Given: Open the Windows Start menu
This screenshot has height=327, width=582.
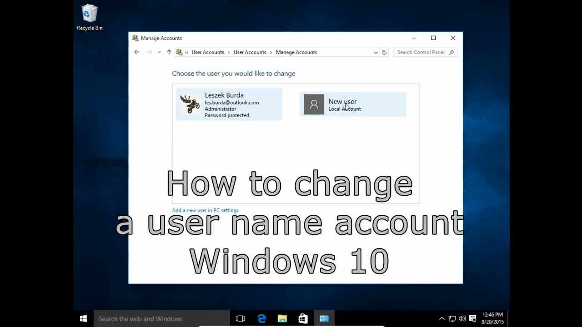Looking at the screenshot, I should [83, 319].
